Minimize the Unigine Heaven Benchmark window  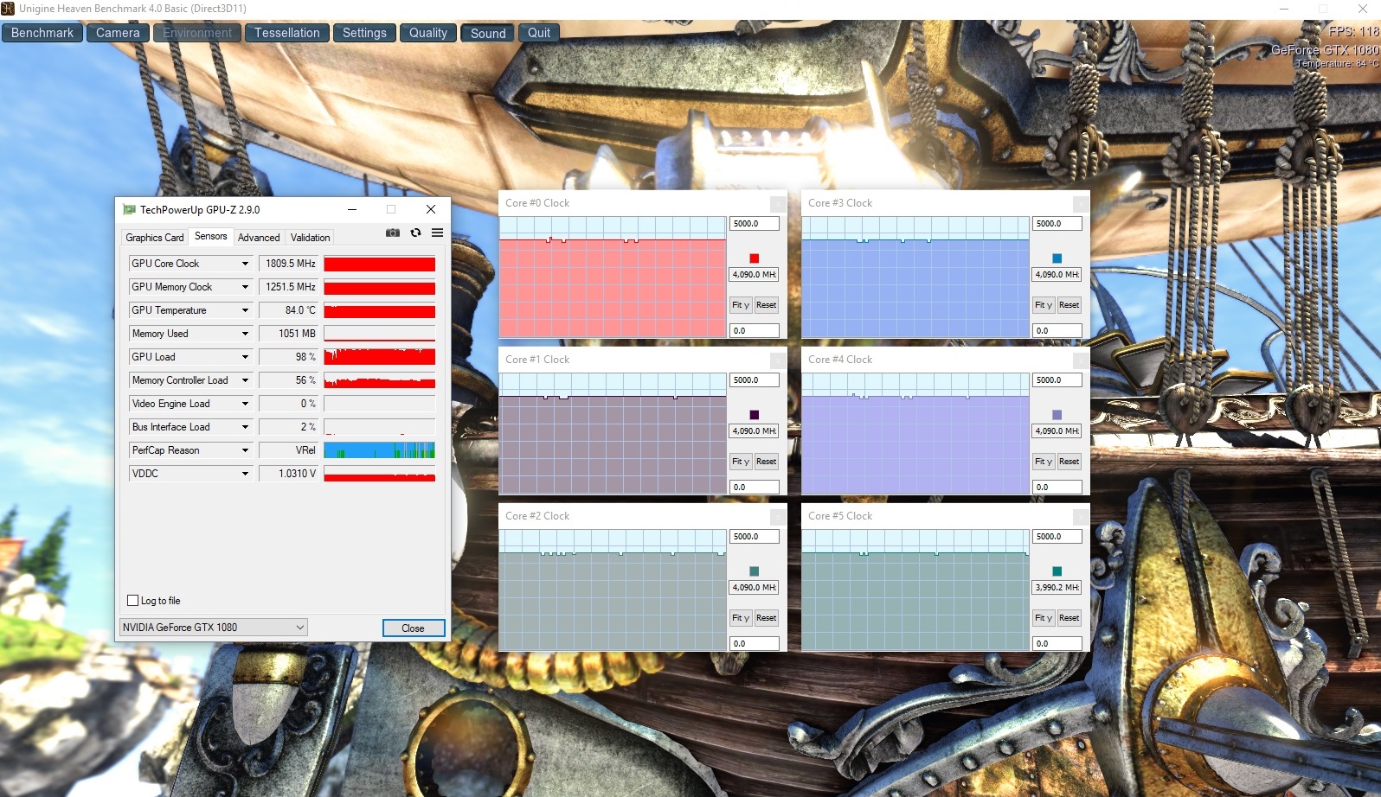point(1284,9)
